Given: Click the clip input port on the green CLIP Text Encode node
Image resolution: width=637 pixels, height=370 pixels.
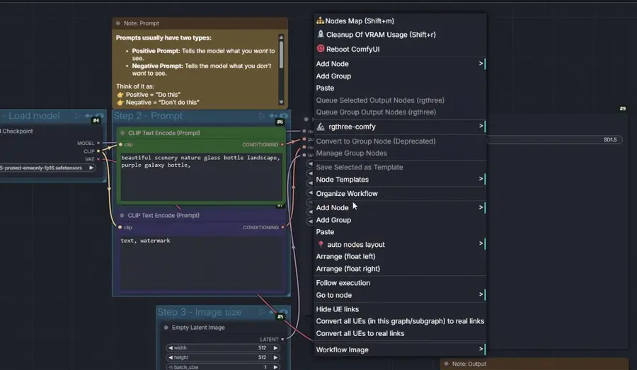Looking at the screenshot, I should pos(120,144).
